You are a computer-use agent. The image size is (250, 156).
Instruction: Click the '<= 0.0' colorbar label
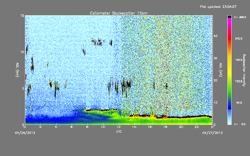(240, 124)
